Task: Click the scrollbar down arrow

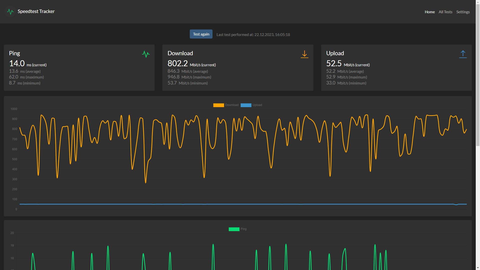Action: pyautogui.click(x=478, y=268)
